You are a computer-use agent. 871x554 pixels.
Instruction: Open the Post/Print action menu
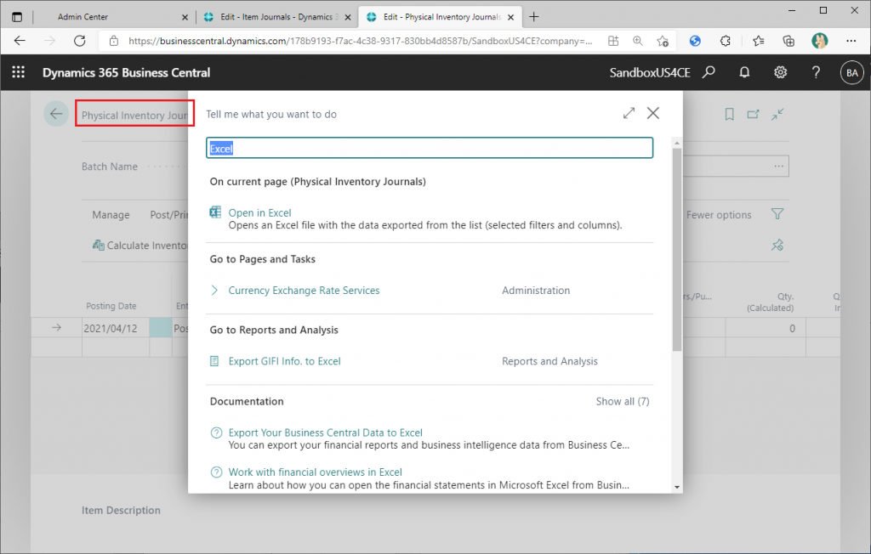point(169,215)
